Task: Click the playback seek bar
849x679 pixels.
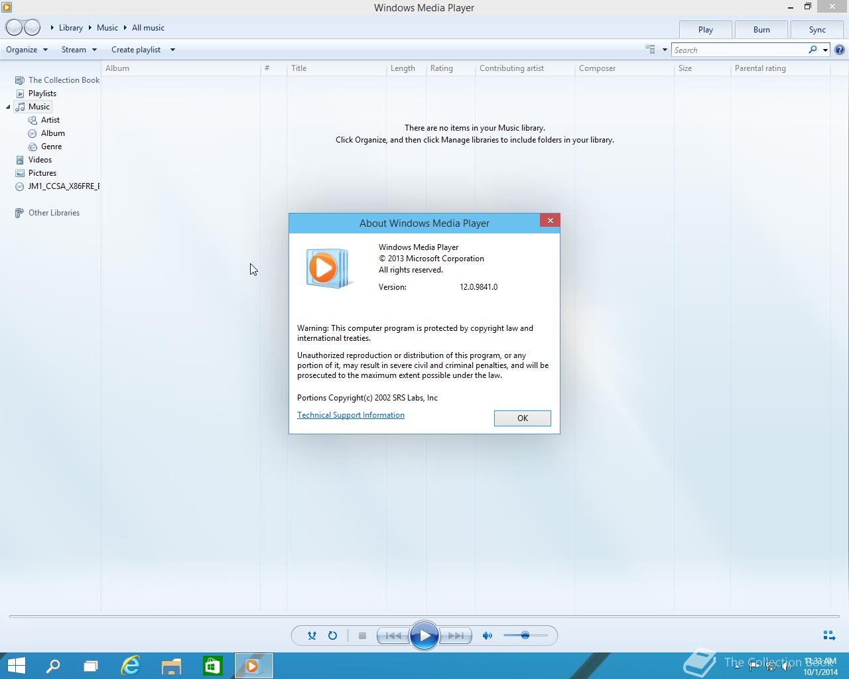Action: coord(424,616)
